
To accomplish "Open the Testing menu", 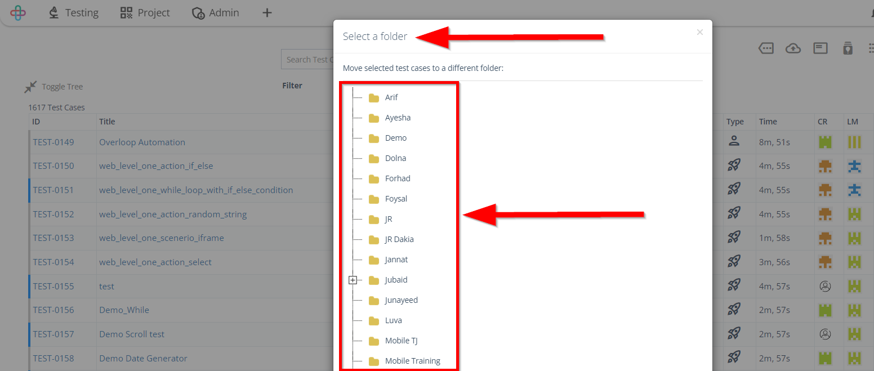I will pyautogui.click(x=73, y=12).
